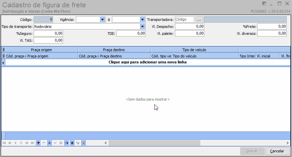Delete row with minus icon
Screen dimensions: 292x157
[x=44, y=143]
